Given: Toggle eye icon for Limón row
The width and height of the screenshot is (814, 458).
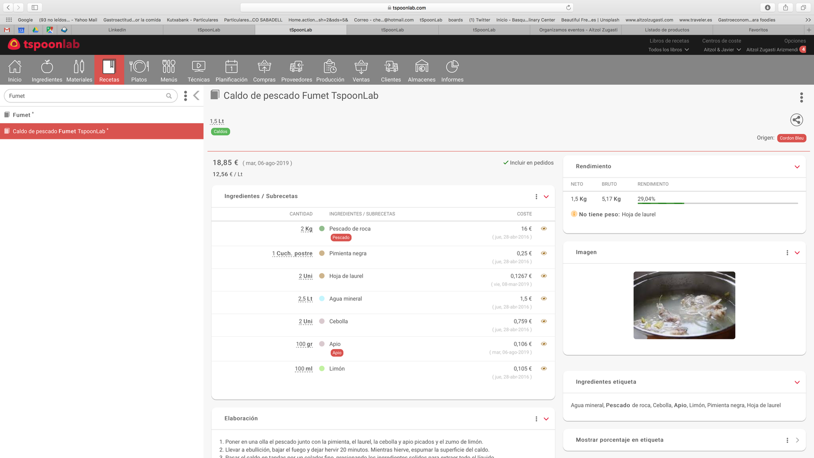Looking at the screenshot, I should pos(544,369).
